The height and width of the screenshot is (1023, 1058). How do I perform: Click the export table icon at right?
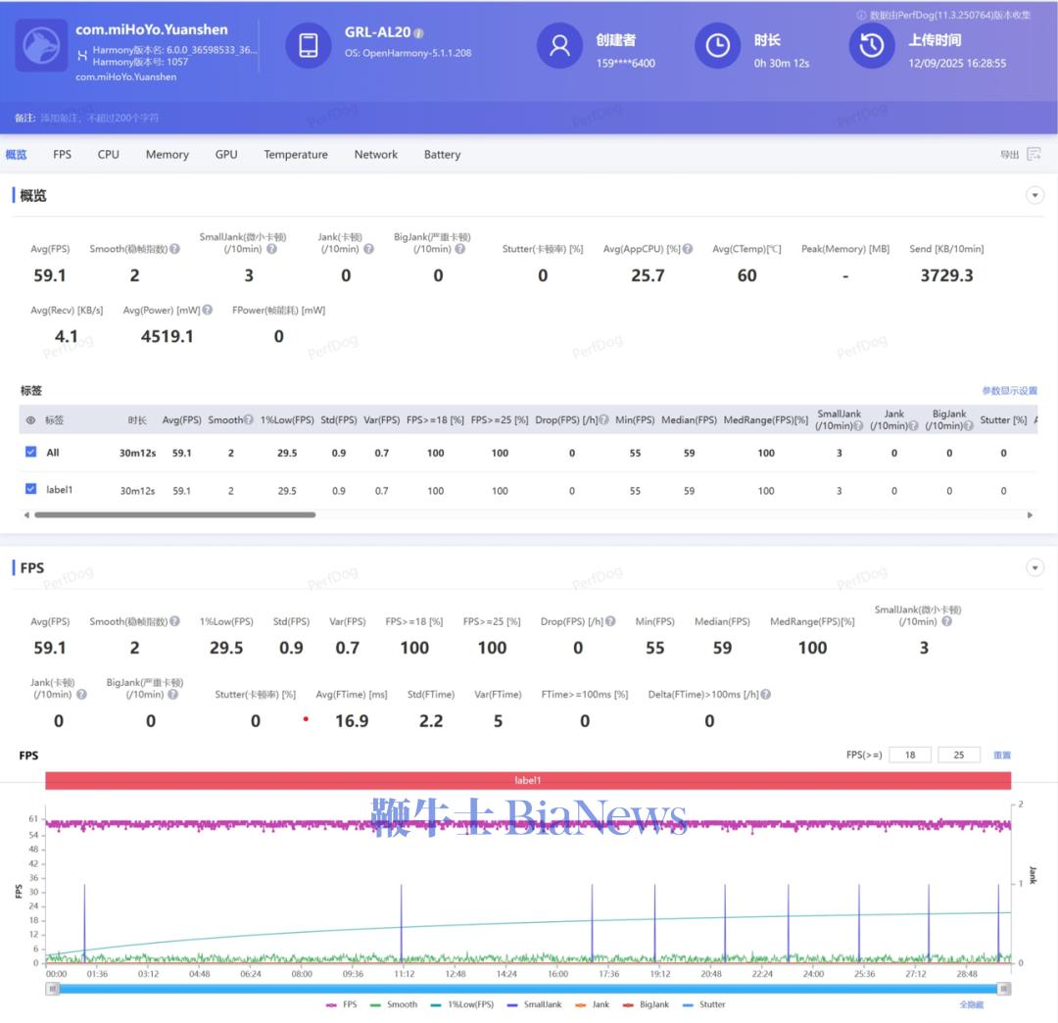[1034, 154]
